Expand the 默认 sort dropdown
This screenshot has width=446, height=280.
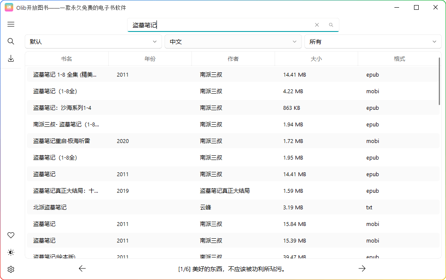pyautogui.click(x=93, y=42)
